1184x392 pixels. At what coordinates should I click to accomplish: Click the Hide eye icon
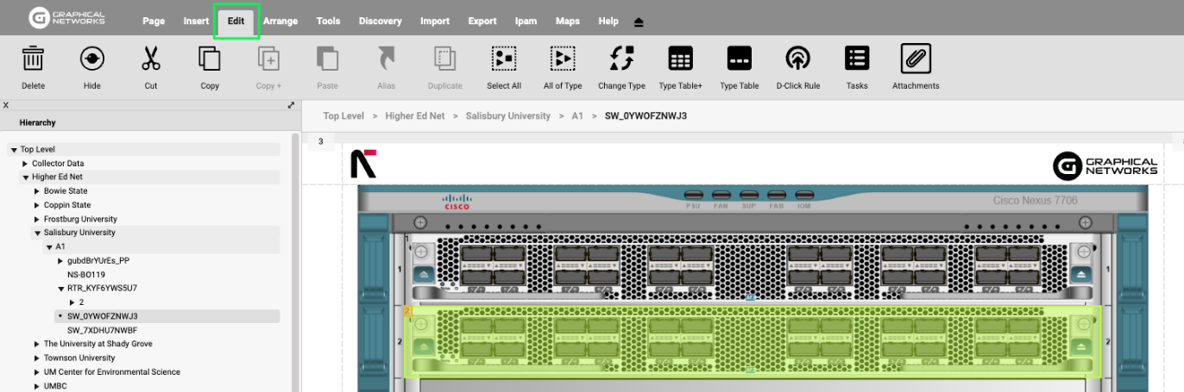click(x=92, y=59)
